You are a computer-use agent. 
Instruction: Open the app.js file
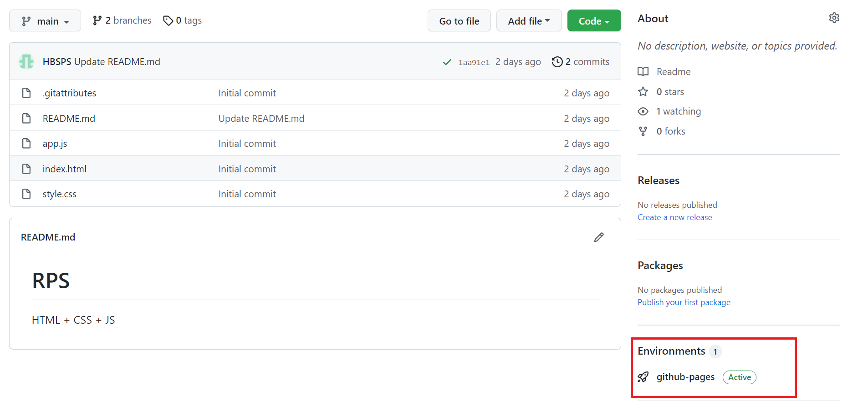point(55,144)
